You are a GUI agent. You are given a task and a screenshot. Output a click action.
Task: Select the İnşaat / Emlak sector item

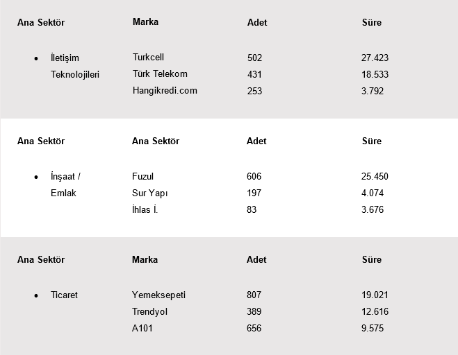(66, 185)
